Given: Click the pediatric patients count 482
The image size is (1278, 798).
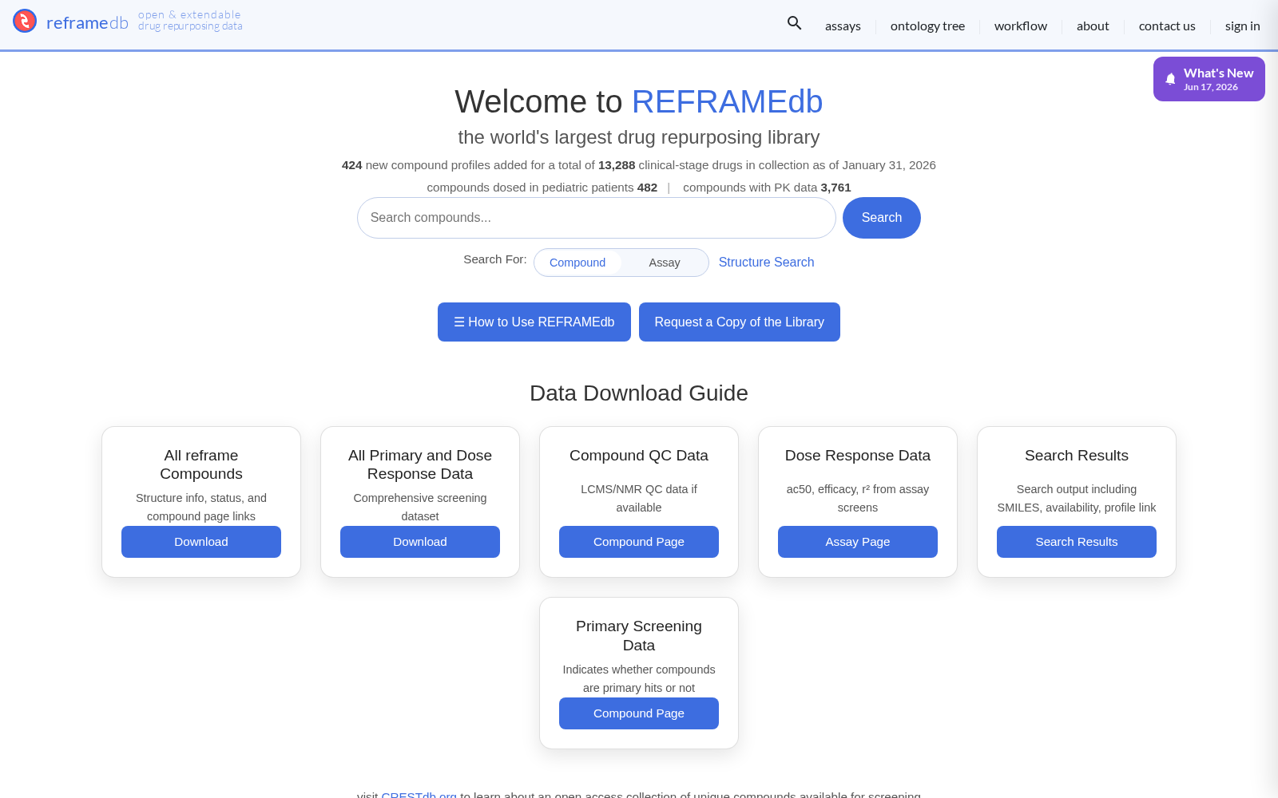Looking at the screenshot, I should coord(647,188).
